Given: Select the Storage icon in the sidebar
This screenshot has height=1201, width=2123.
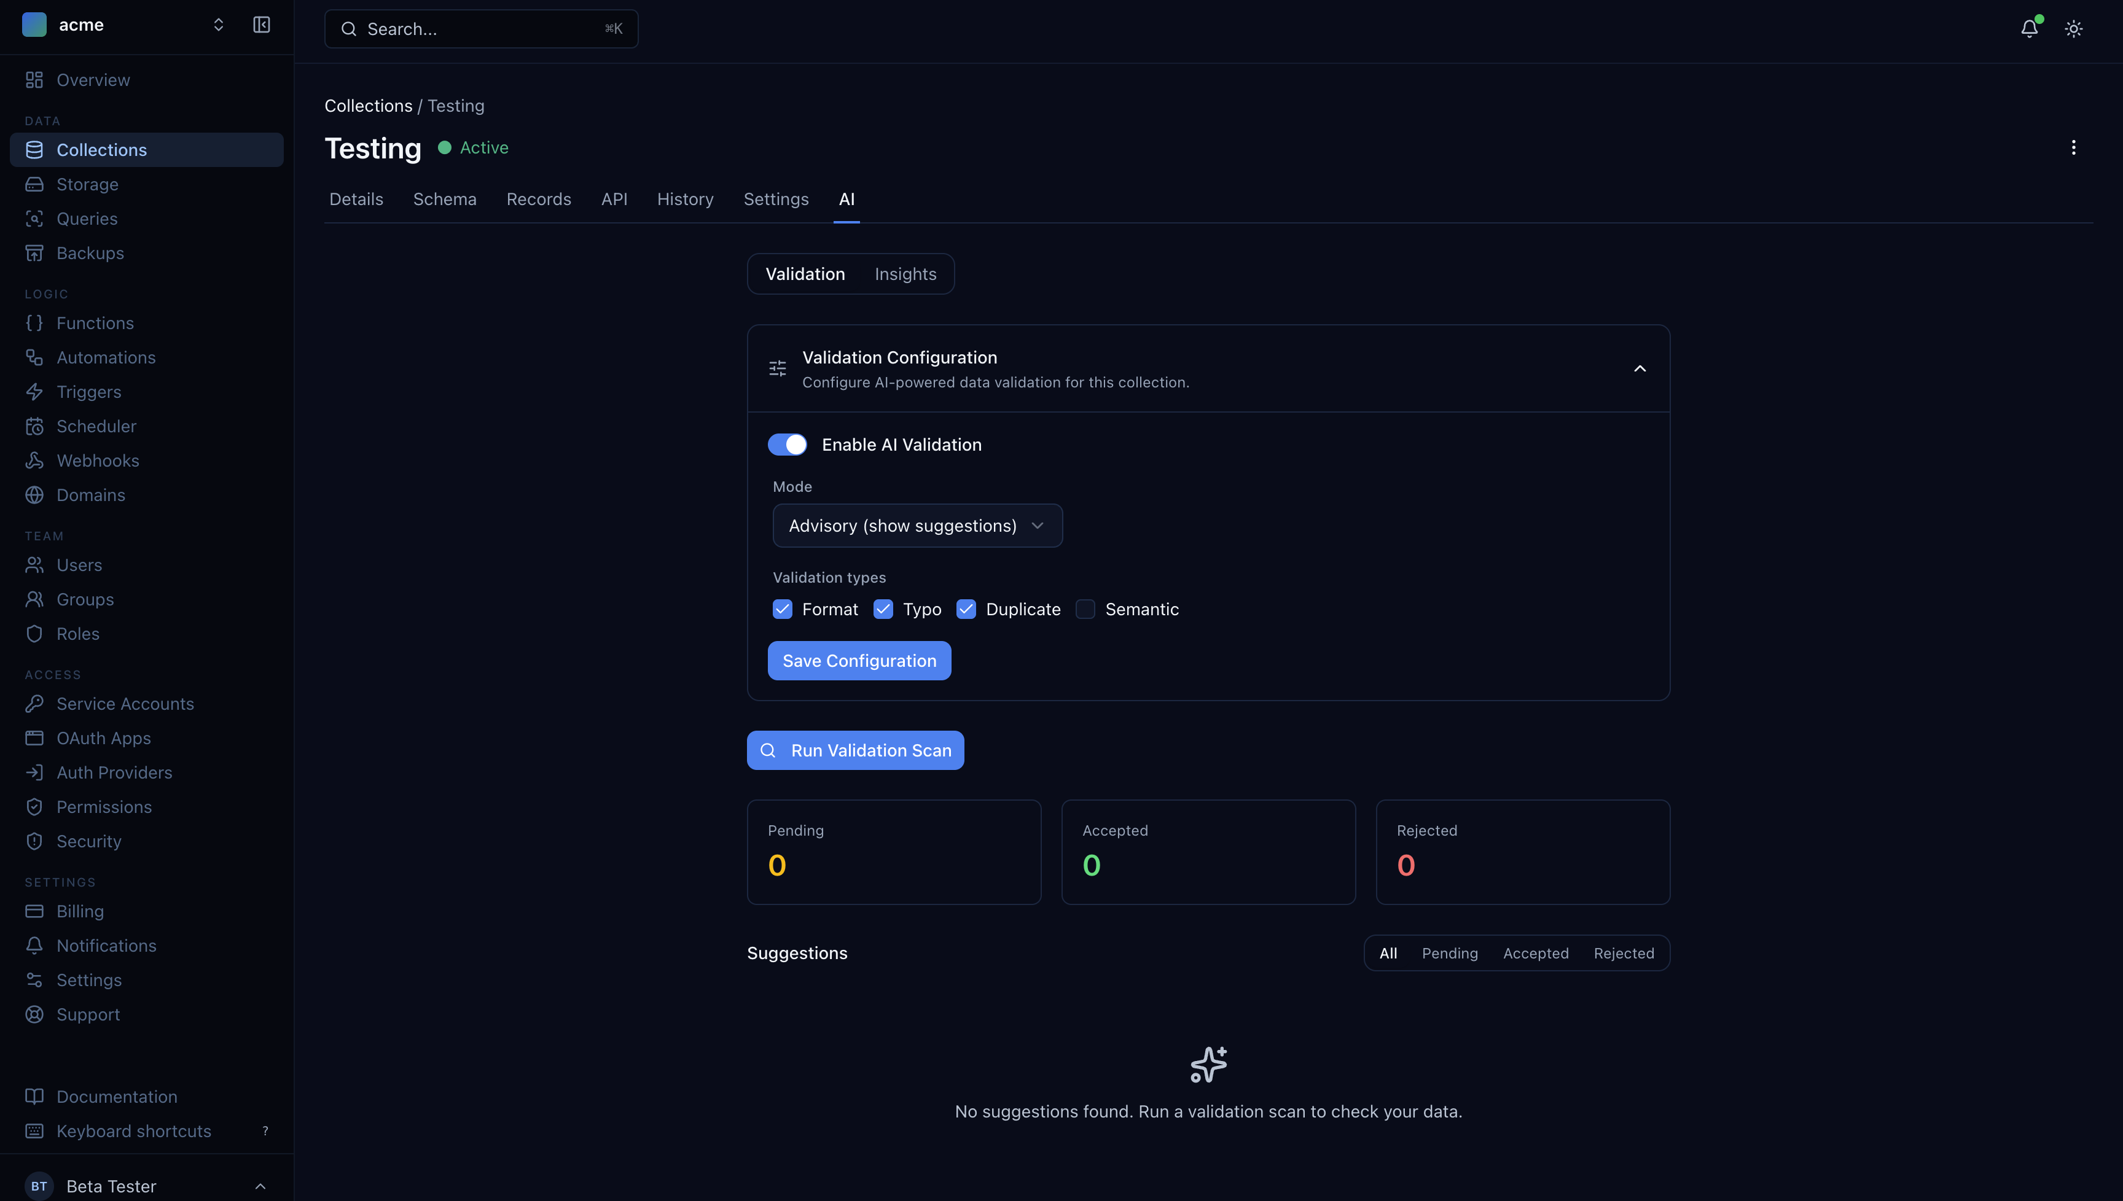Looking at the screenshot, I should [34, 184].
